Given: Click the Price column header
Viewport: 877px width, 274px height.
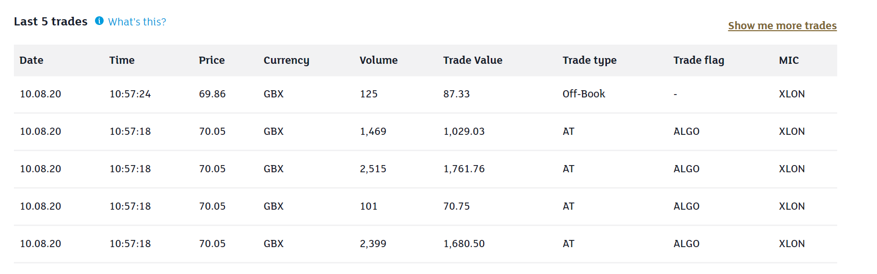Looking at the screenshot, I should 212,60.
